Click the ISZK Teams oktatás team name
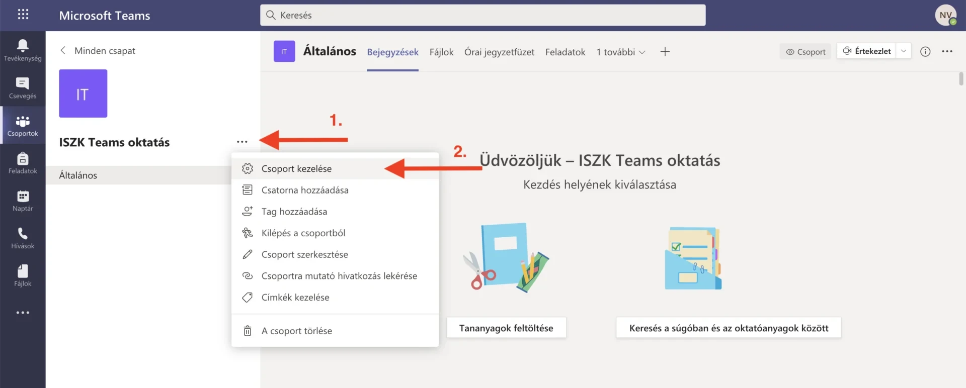Viewport: 966px width, 388px height. pyautogui.click(x=114, y=142)
